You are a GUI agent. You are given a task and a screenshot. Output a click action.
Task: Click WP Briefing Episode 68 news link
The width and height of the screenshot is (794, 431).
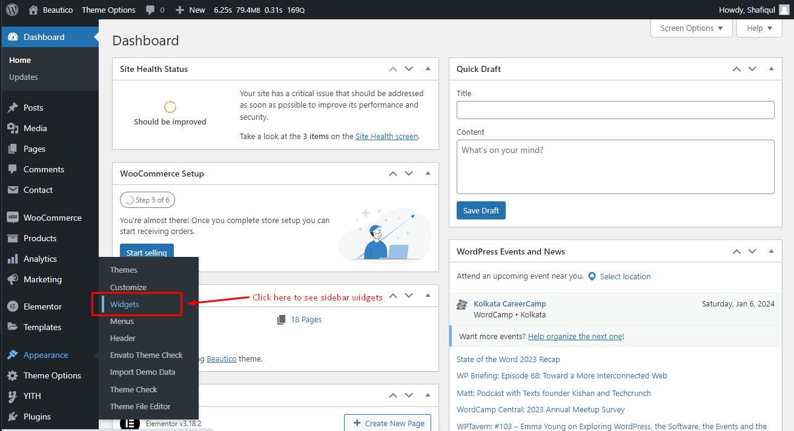tap(562, 375)
